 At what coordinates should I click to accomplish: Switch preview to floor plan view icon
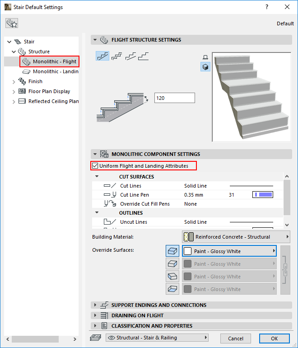pyautogui.click(x=205, y=57)
